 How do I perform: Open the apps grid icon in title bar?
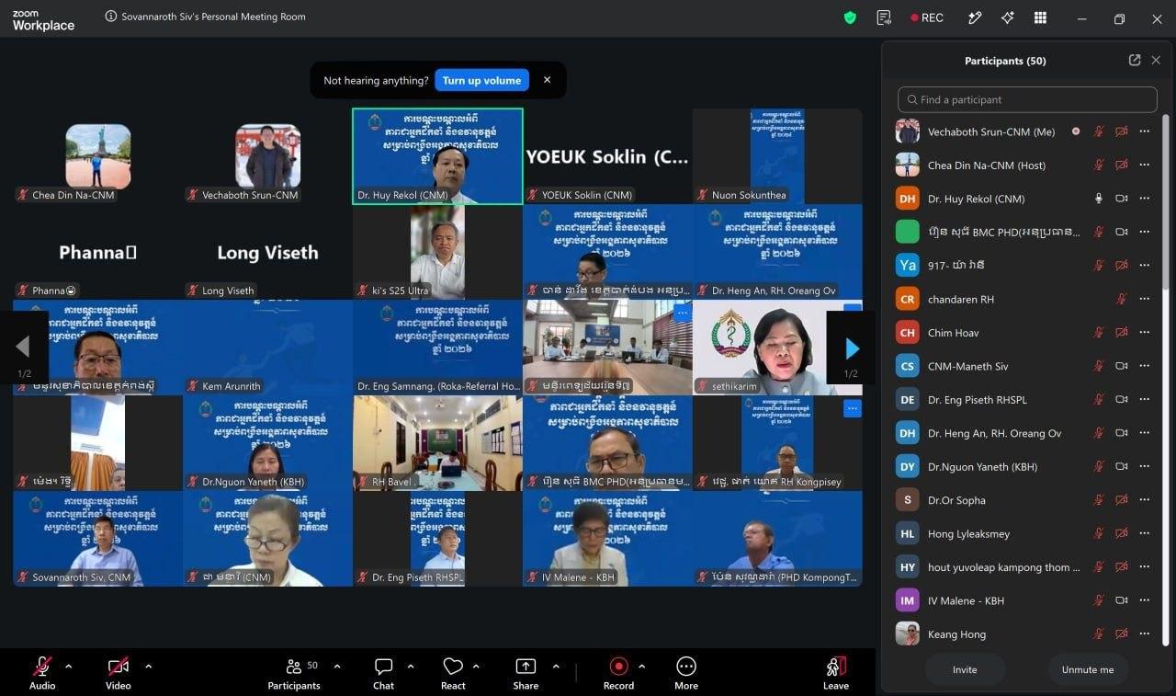(1040, 17)
